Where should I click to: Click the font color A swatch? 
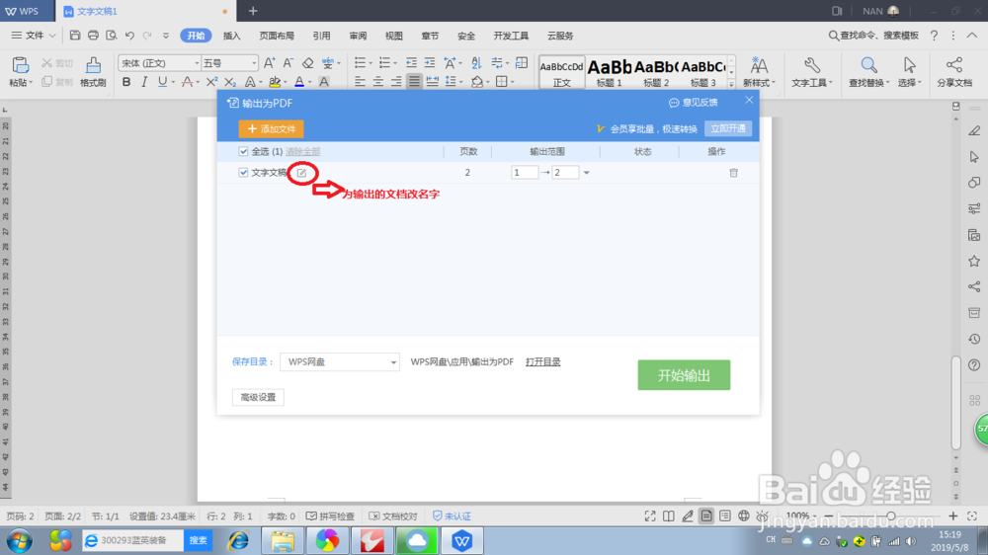click(x=299, y=82)
